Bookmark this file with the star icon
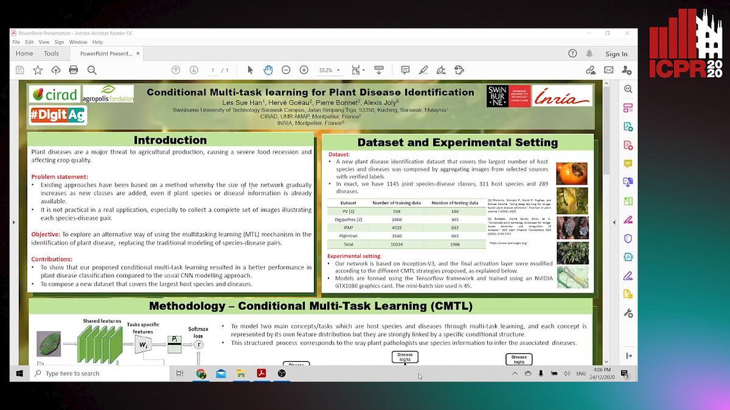The width and height of the screenshot is (730, 410). coord(38,70)
